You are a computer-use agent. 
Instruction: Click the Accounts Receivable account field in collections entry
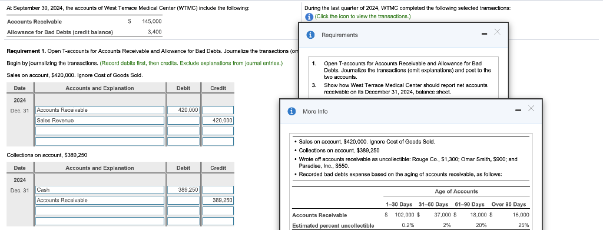coord(100,201)
